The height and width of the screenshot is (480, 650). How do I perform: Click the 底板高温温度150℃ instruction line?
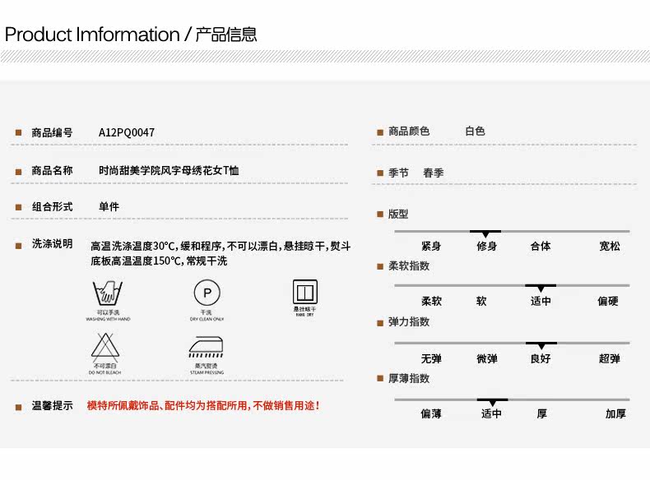click(159, 261)
